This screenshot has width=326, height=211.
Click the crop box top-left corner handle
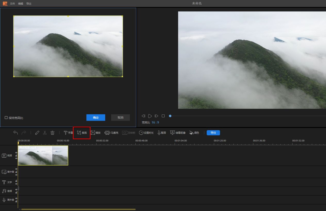pyautogui.click(x=14, y=16)
